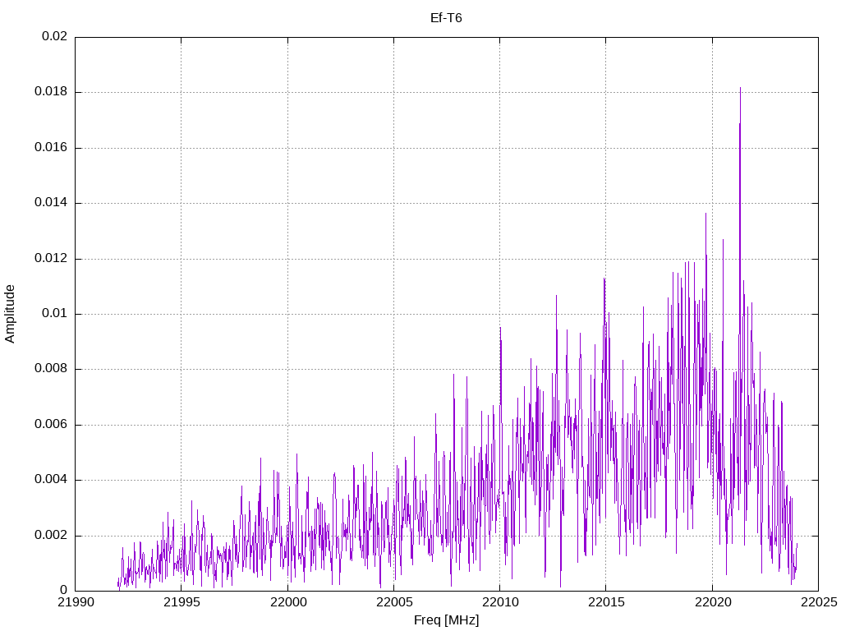The width and height of the screenshot is (841, 631).
Task: Click the Freq [MHz] x-axis label
Action: coord(446,620)
